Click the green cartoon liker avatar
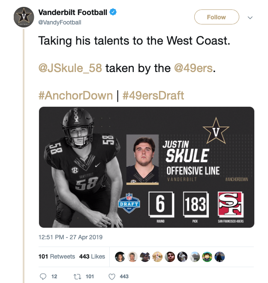The image size is (268, 283). (208, 256)
